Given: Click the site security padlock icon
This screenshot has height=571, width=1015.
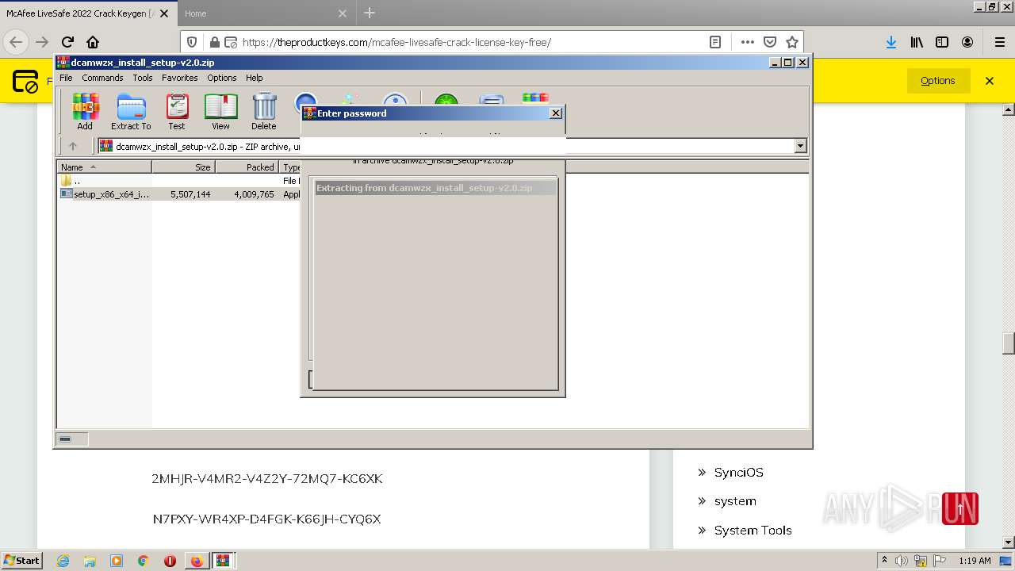Looking at the screenshot, I should [214, 42].
